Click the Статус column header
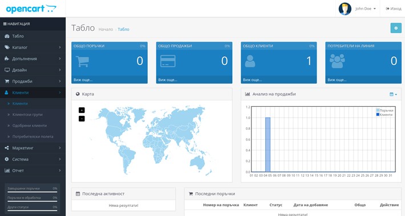The image size is (405, 216). point(276,205)
